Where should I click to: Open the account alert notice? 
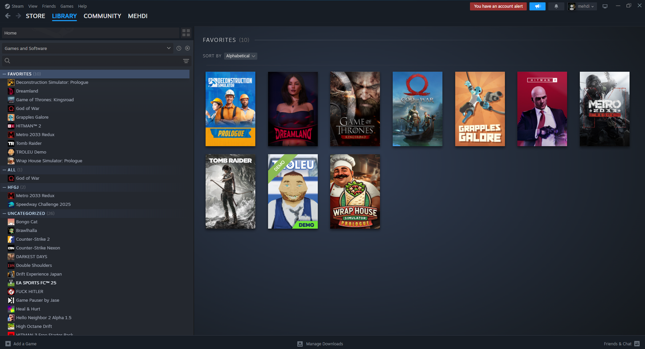click(498, 7)
